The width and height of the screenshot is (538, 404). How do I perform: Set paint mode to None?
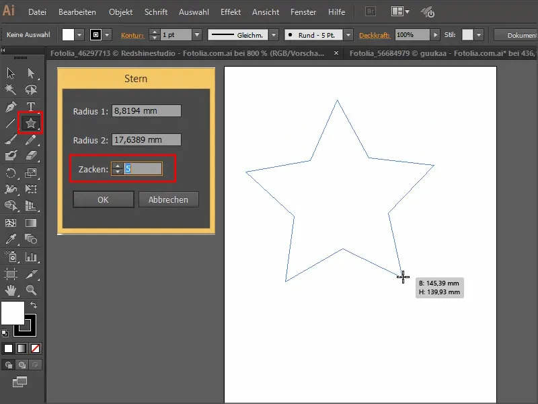[x=35, y=348]
